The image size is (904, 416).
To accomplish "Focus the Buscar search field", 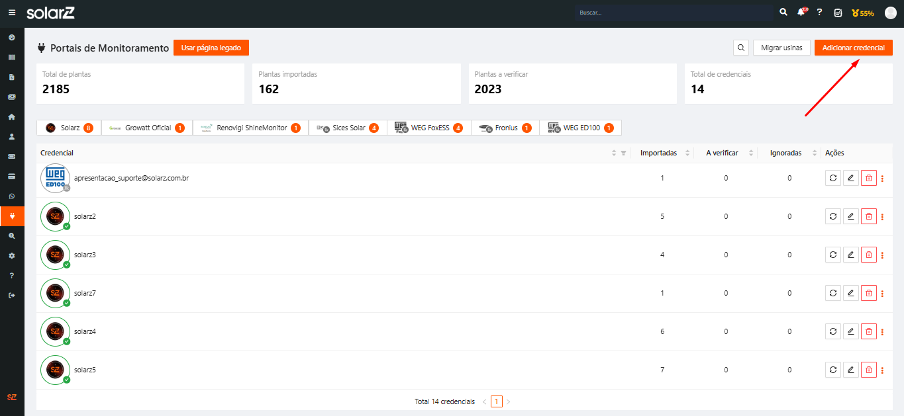I will click(x=672, y=13).
